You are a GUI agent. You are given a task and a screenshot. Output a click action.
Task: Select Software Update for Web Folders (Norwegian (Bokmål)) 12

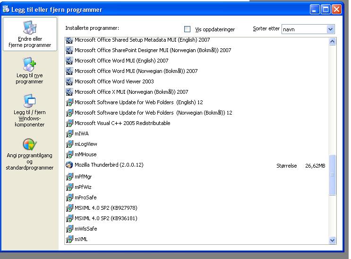click(x=197, y=113)
